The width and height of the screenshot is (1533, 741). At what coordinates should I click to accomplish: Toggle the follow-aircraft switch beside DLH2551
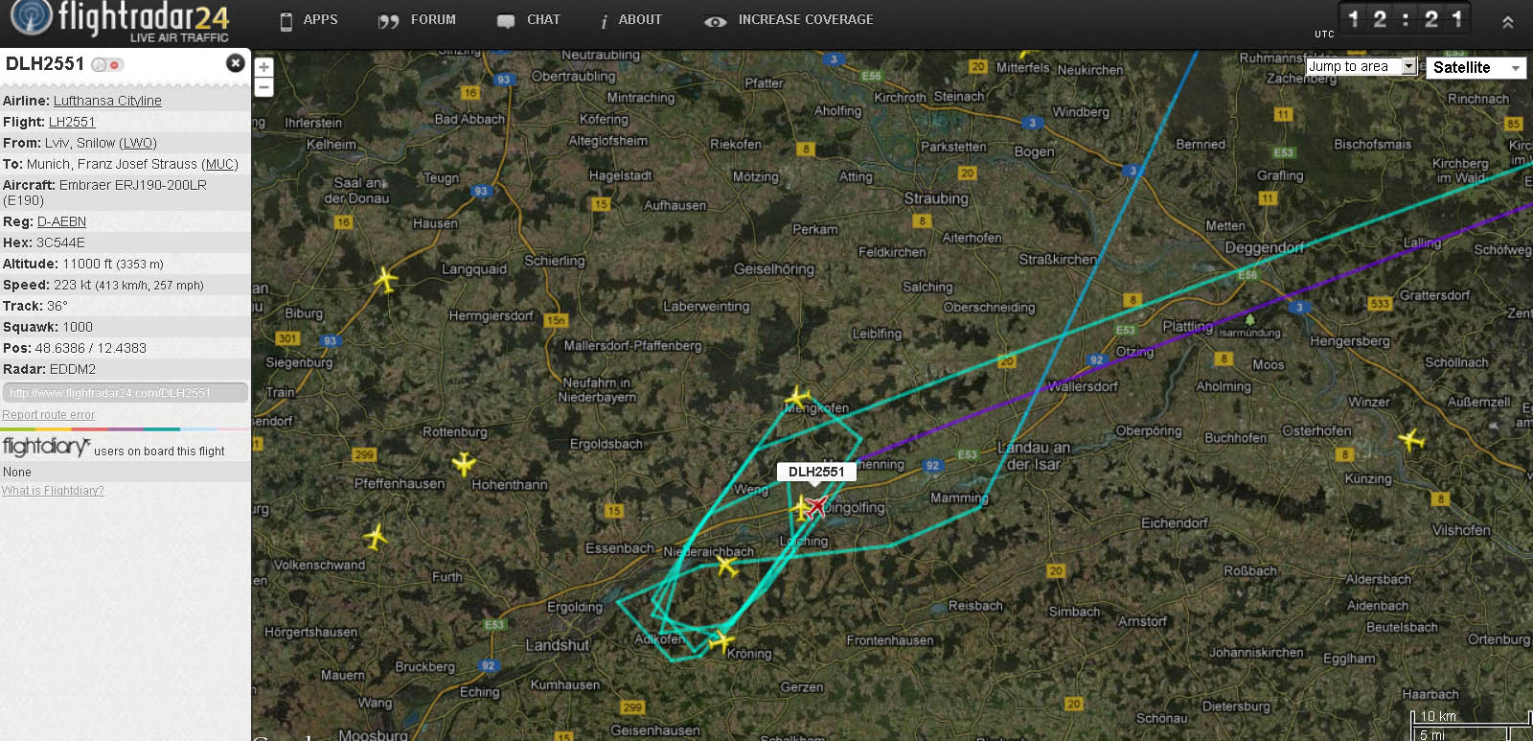(x=106, y=65)
